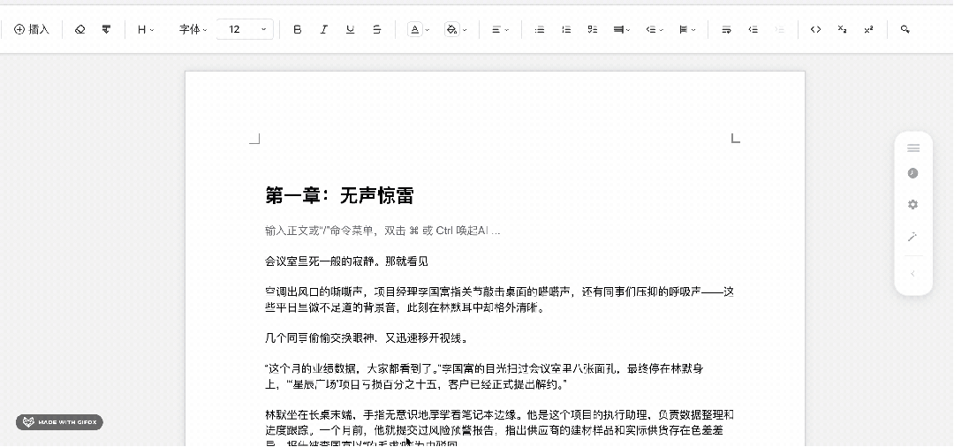
Task: Toggle underline formatting
Action: click(x=351, y=29)
